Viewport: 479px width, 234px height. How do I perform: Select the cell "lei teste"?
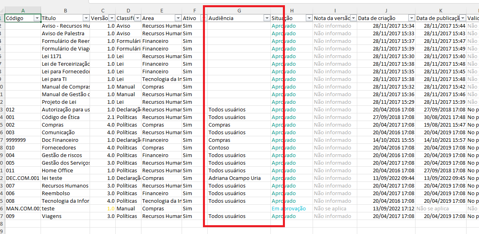[66, 178]
